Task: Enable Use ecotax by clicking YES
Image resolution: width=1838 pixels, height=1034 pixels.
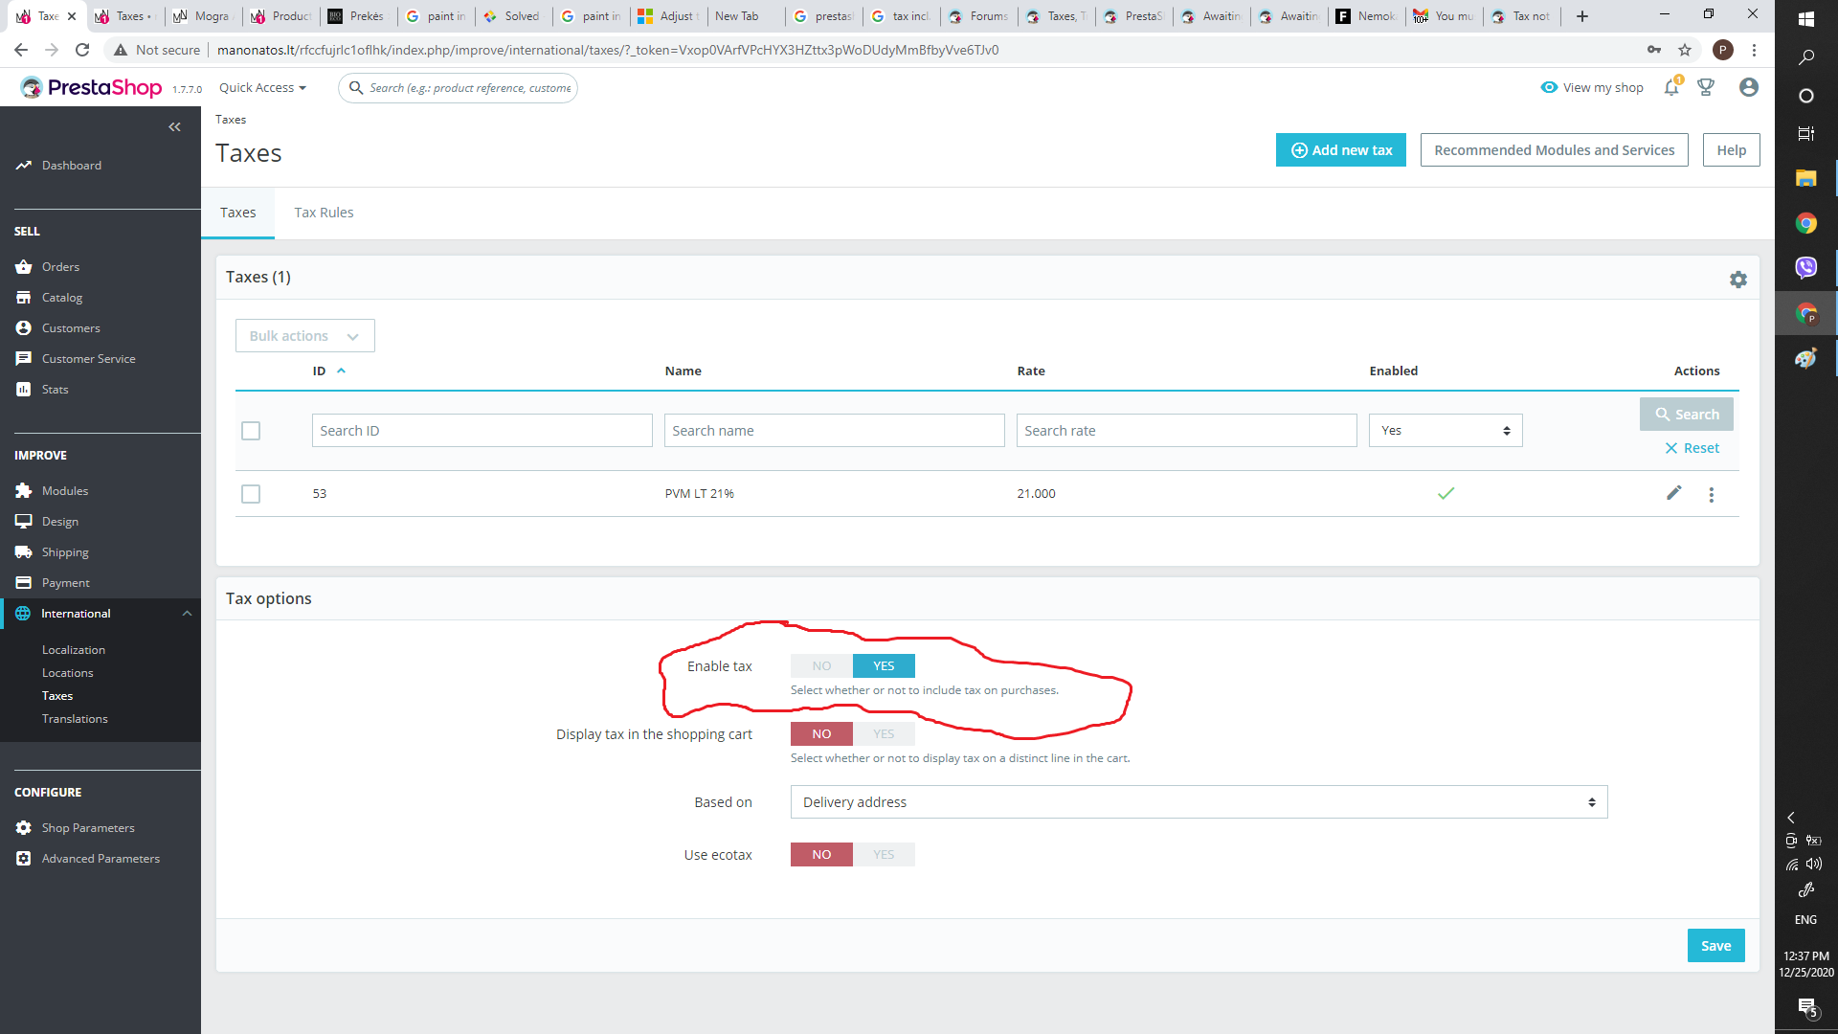Action: click(884, 855)
